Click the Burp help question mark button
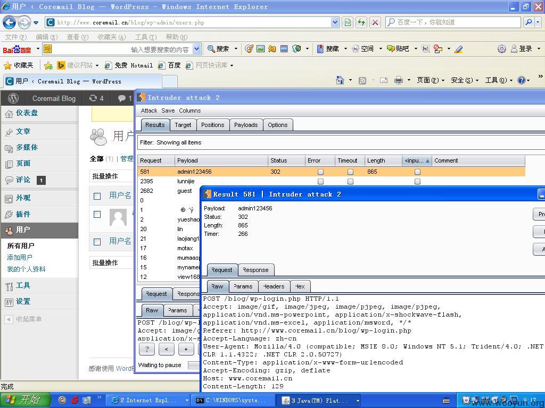 pyautogui.click(x=147, y=349)
